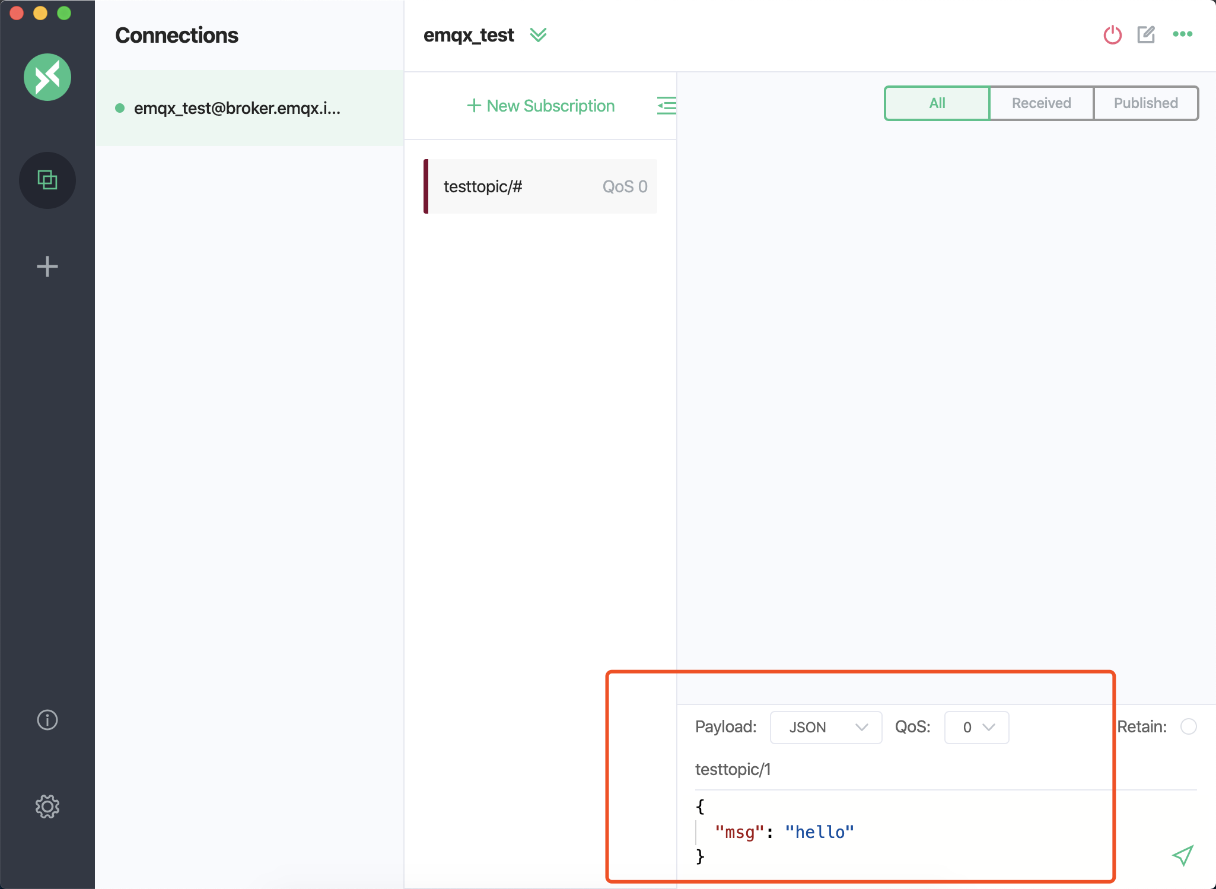Toggle the Retain radio button
The image size is (1216, 889).
(1188, 726)
